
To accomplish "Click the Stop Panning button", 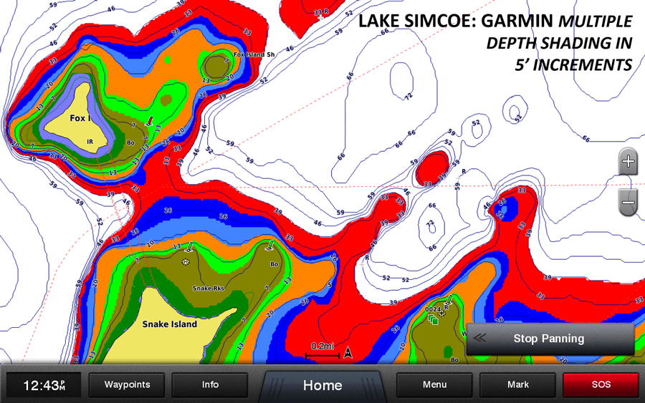I will point(550,339).
